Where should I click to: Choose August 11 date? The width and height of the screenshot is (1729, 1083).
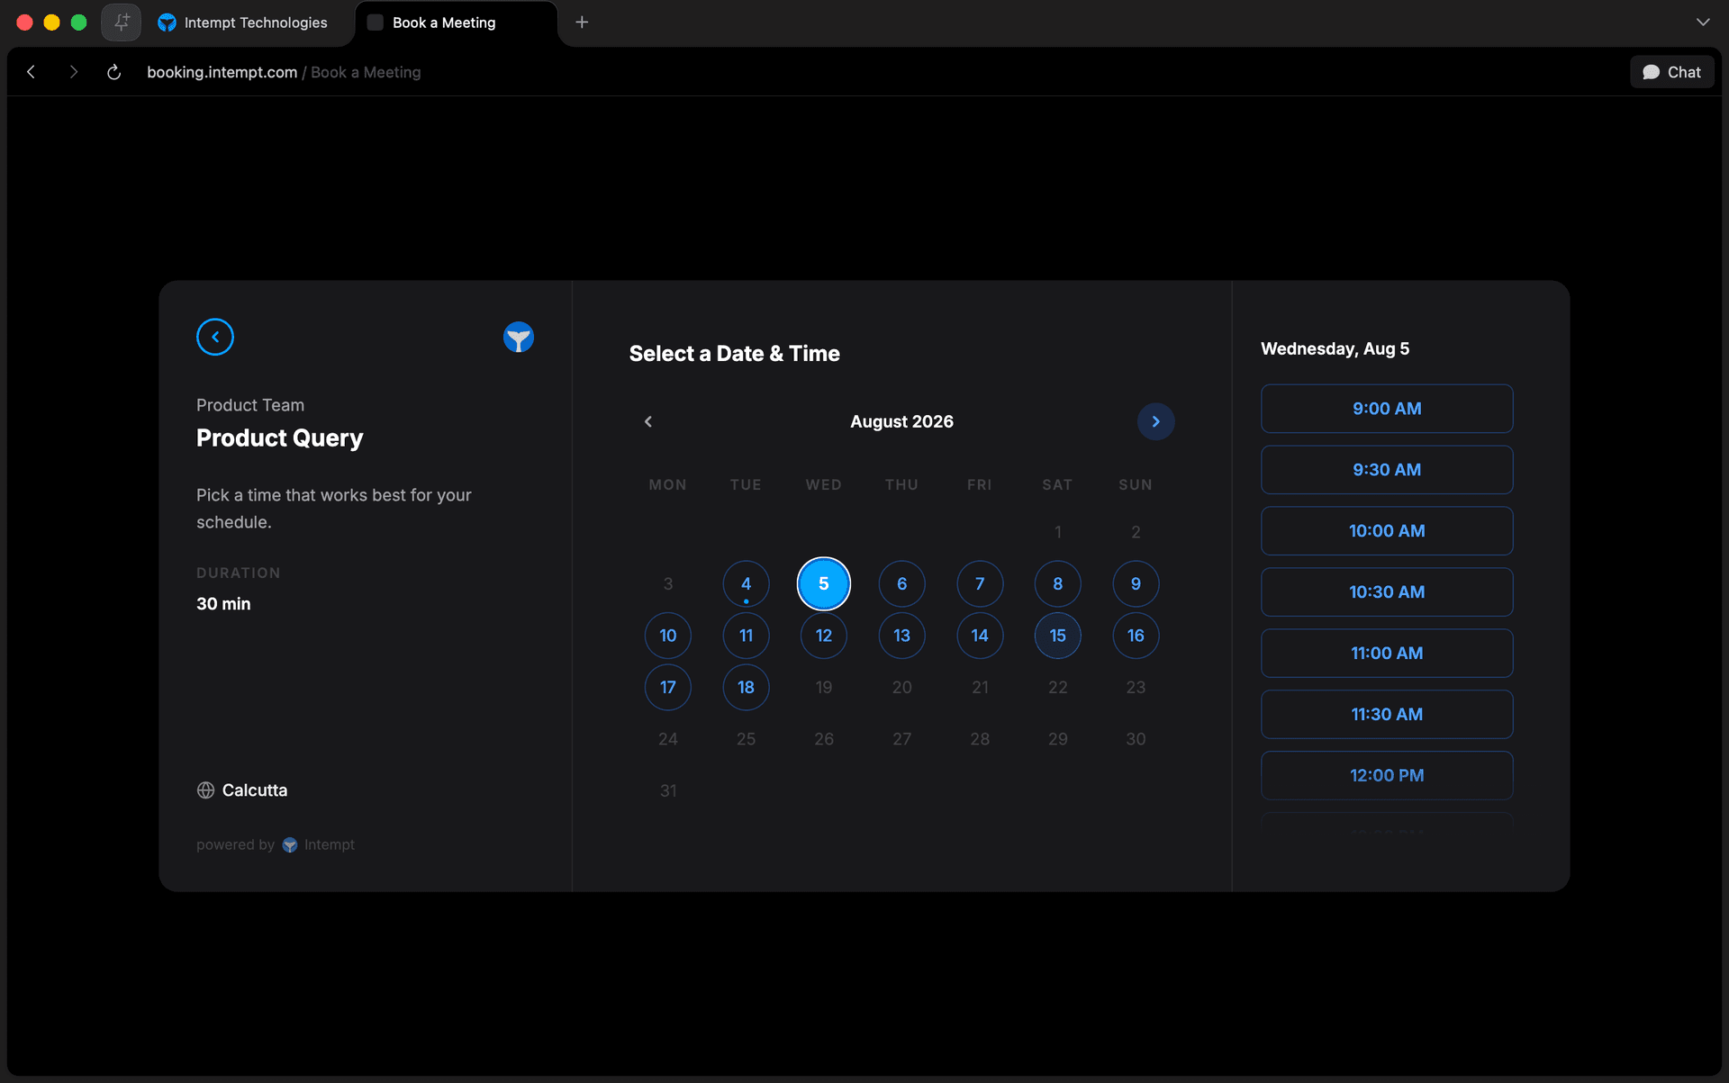pos(746,636)
